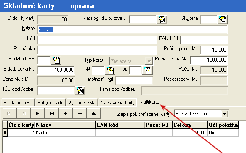Select the Multikarta tab
The height and width of the screenshot is (153, 246).
[149, 102]
